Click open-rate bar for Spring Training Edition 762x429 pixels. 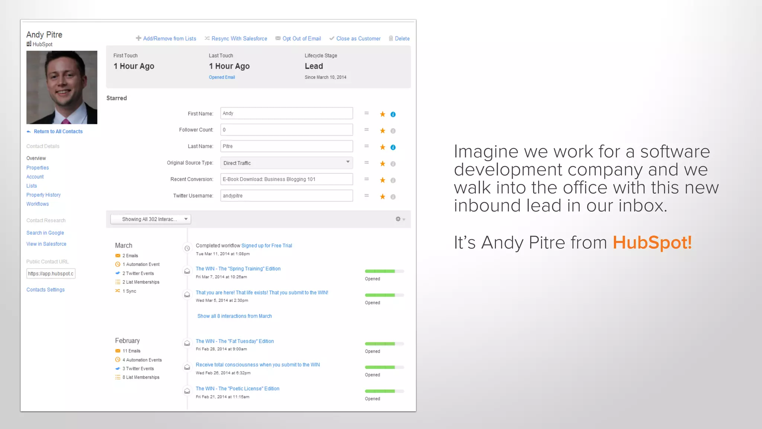coord(384,271)
